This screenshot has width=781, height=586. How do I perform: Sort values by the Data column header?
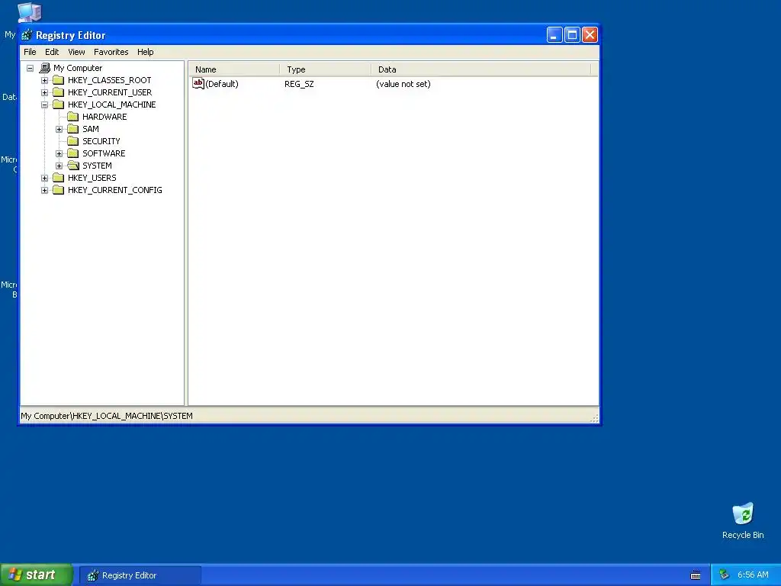481,69
